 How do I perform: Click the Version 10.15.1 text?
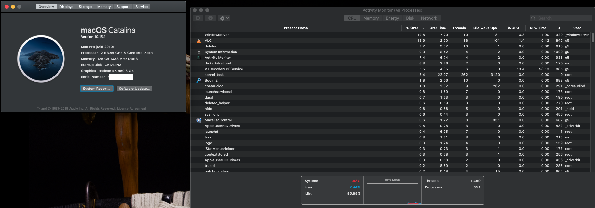coord(93,37)
